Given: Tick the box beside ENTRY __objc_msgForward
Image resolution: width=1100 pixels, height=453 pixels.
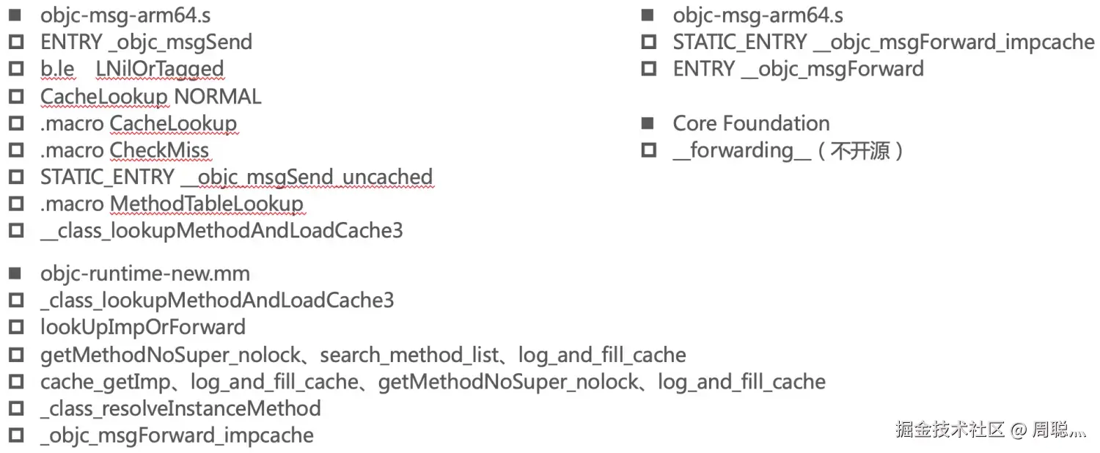Looking at the screenshot, I should tap(648, 69).
